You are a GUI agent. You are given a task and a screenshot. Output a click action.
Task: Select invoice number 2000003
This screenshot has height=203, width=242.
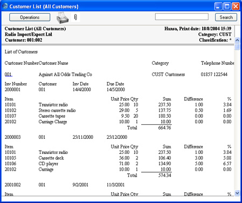pyautogui.click(x=12, y=137)
